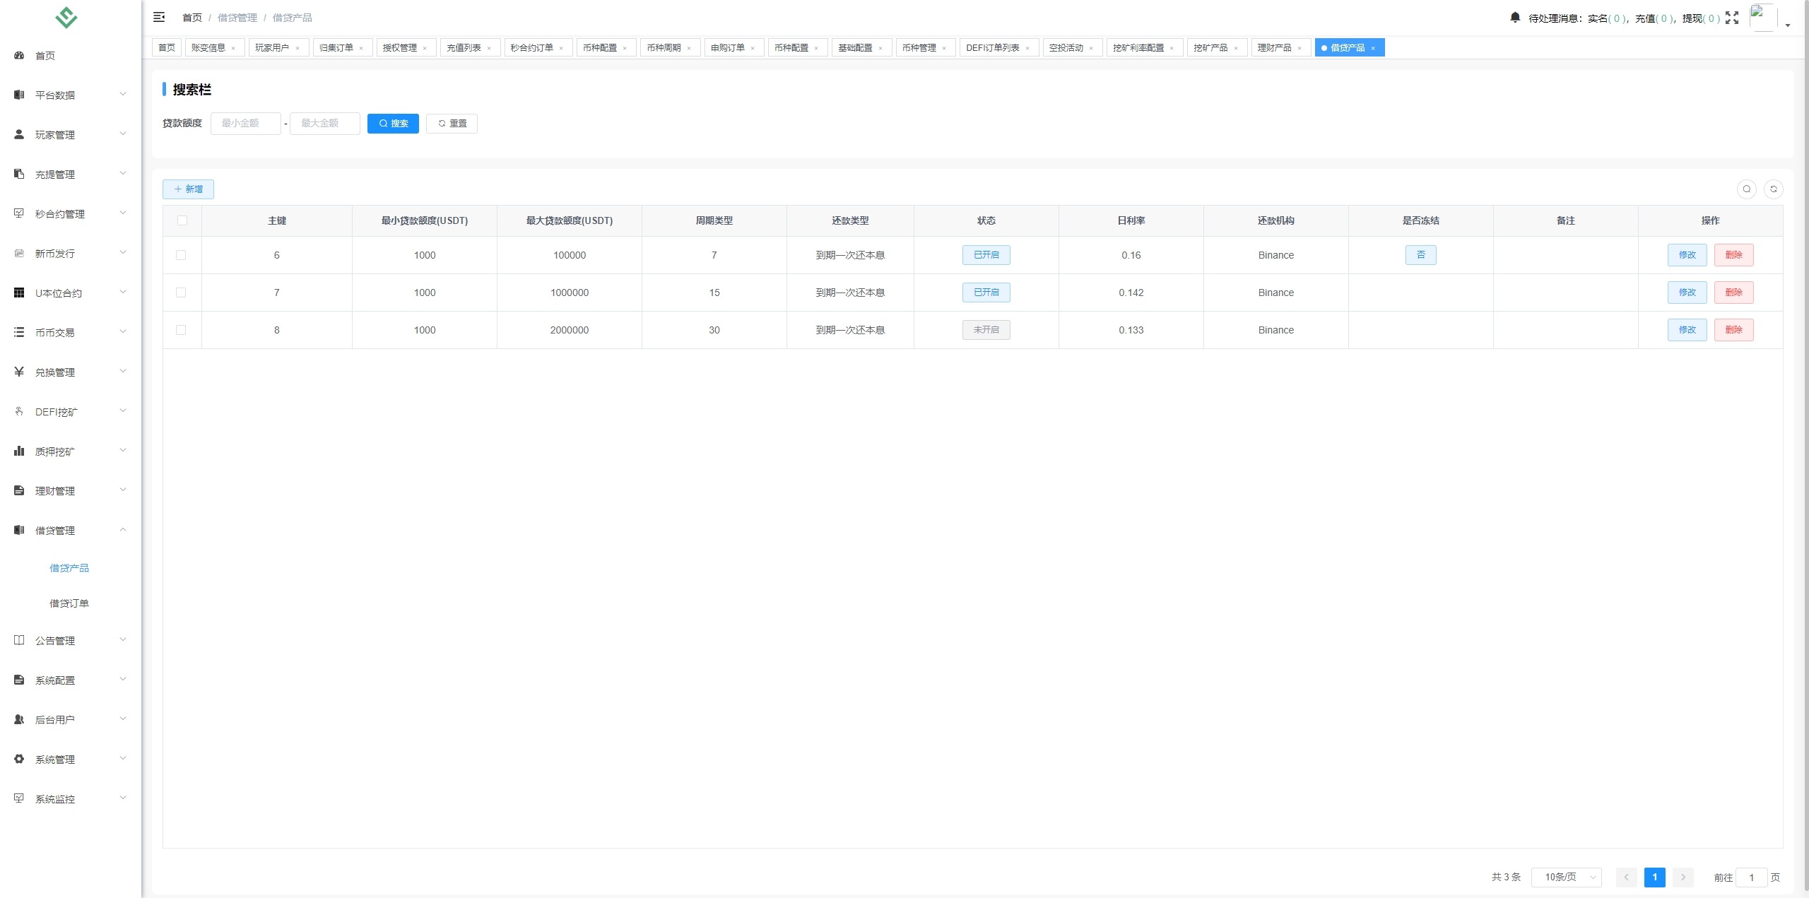Click 修改 for row with 主键 7
The height and width of the screenshot is (898, 1809).
(x=1687, y=293)
